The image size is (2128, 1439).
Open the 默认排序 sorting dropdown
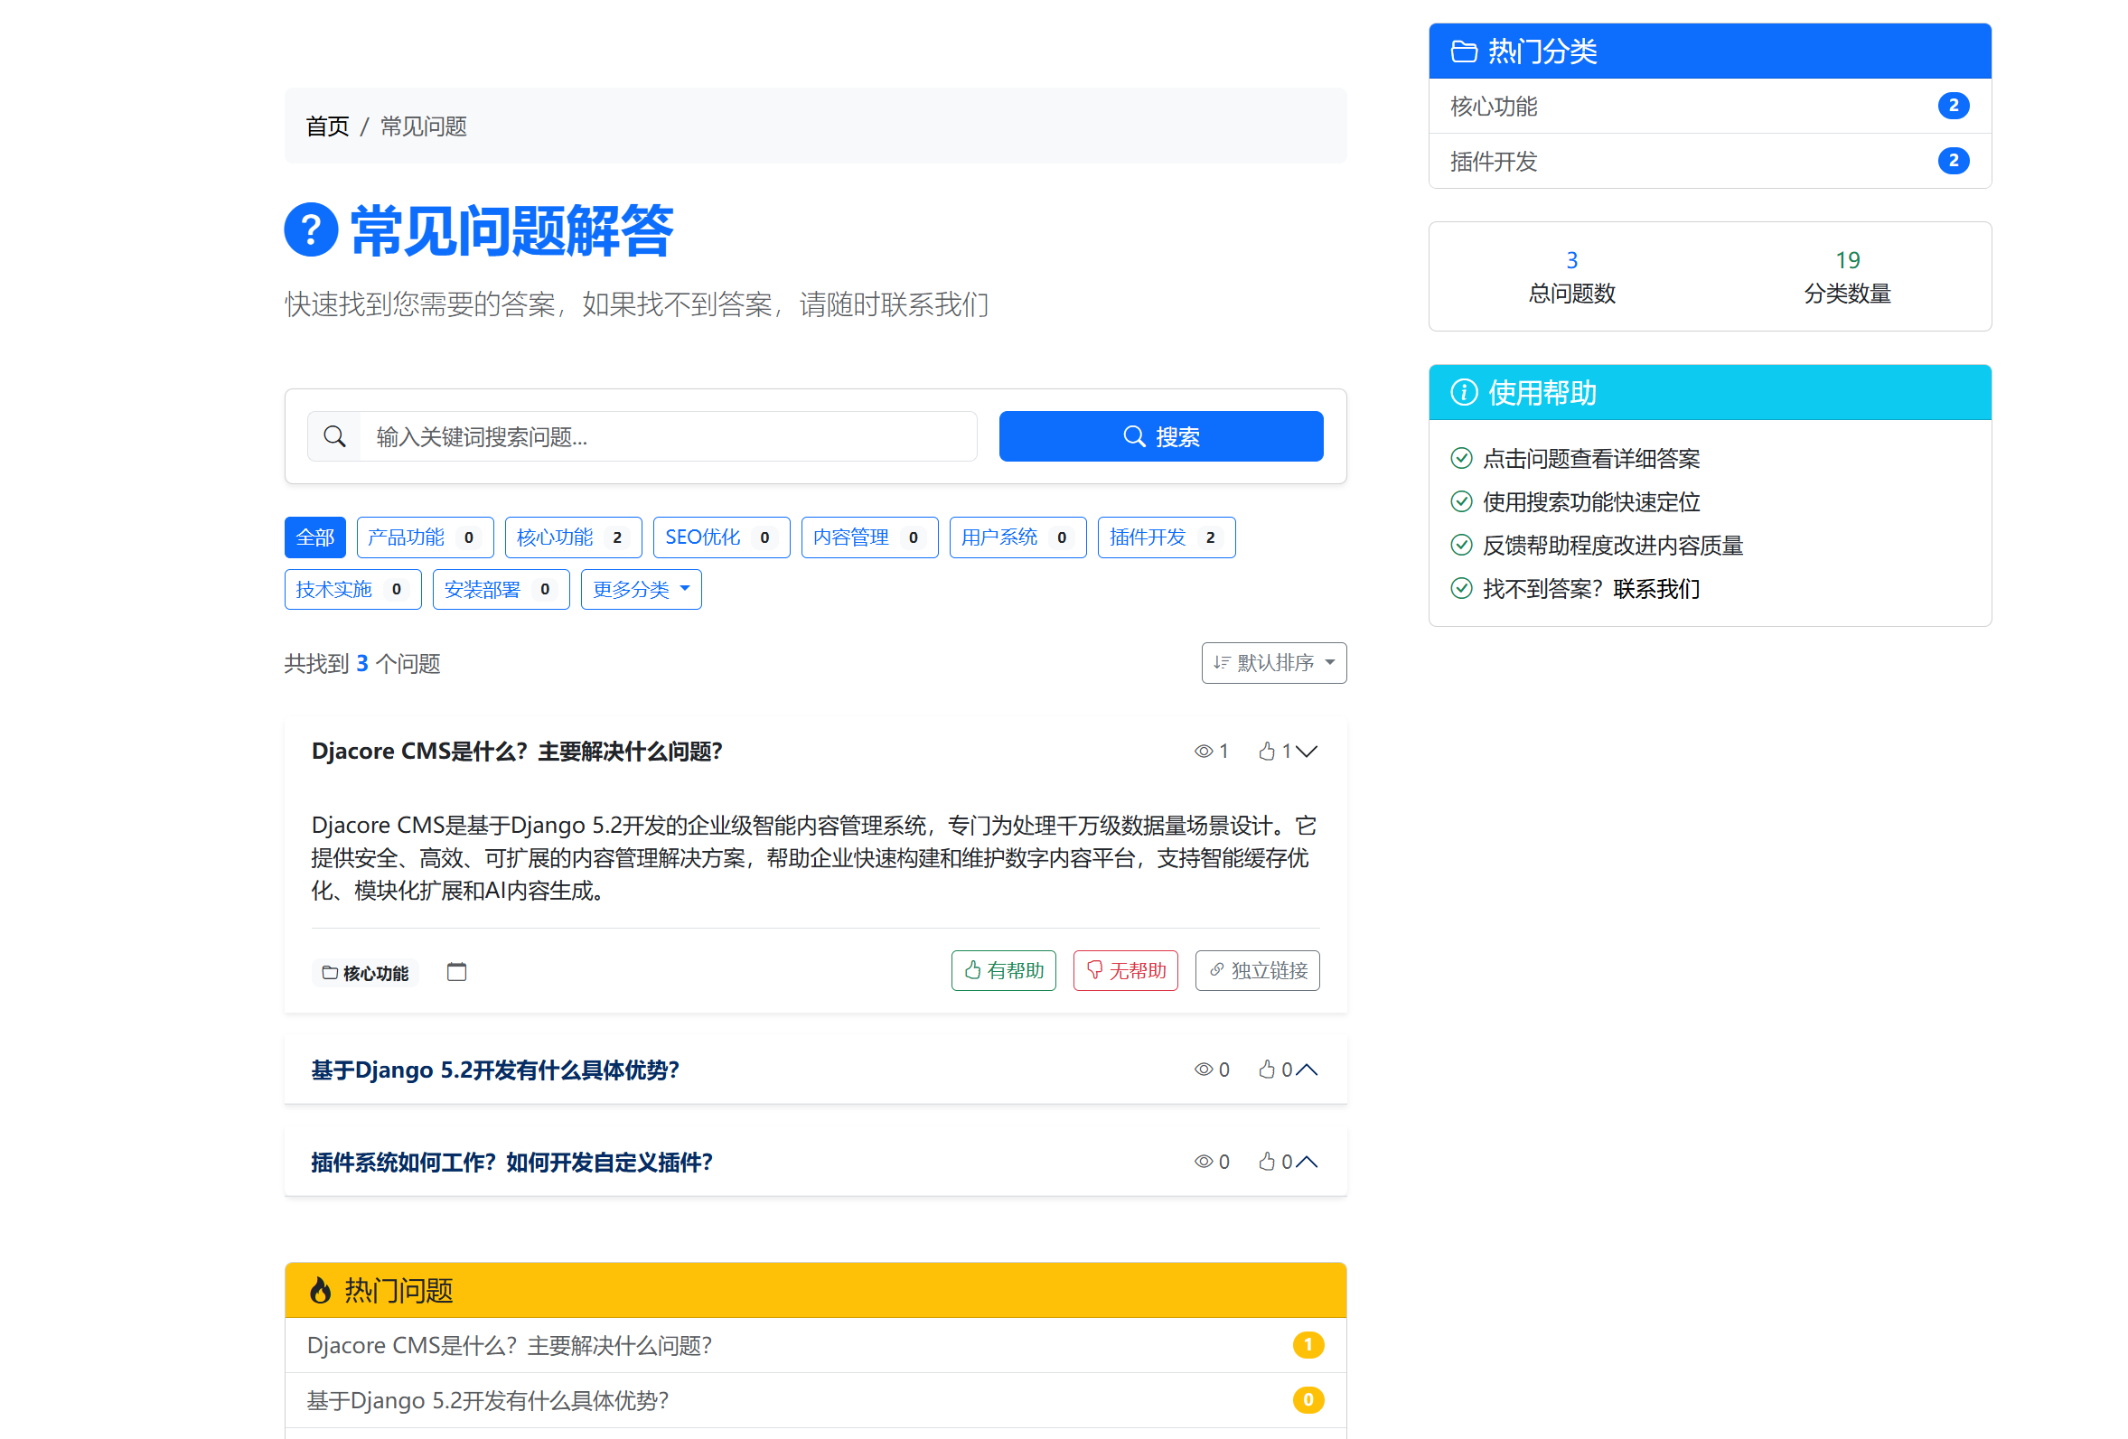point(1274,662)
